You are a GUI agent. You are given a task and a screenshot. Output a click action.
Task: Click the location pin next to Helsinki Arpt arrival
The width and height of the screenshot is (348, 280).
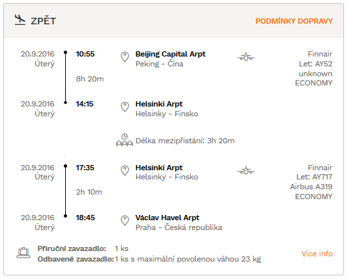point(125,107)
